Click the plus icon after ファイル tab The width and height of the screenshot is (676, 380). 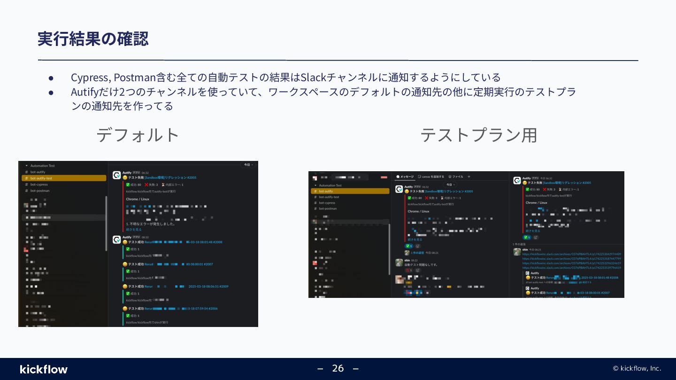469,177
